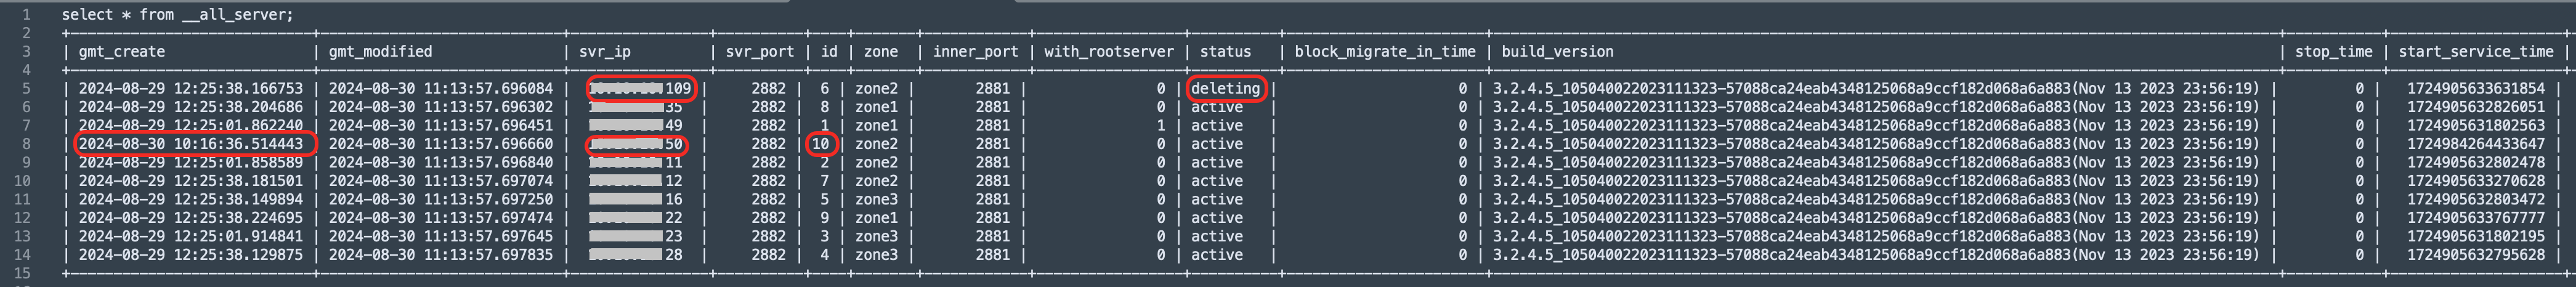Select the 'deleting' status value
Screen dimensions: 2576x287
click(x=1225, y=89)
